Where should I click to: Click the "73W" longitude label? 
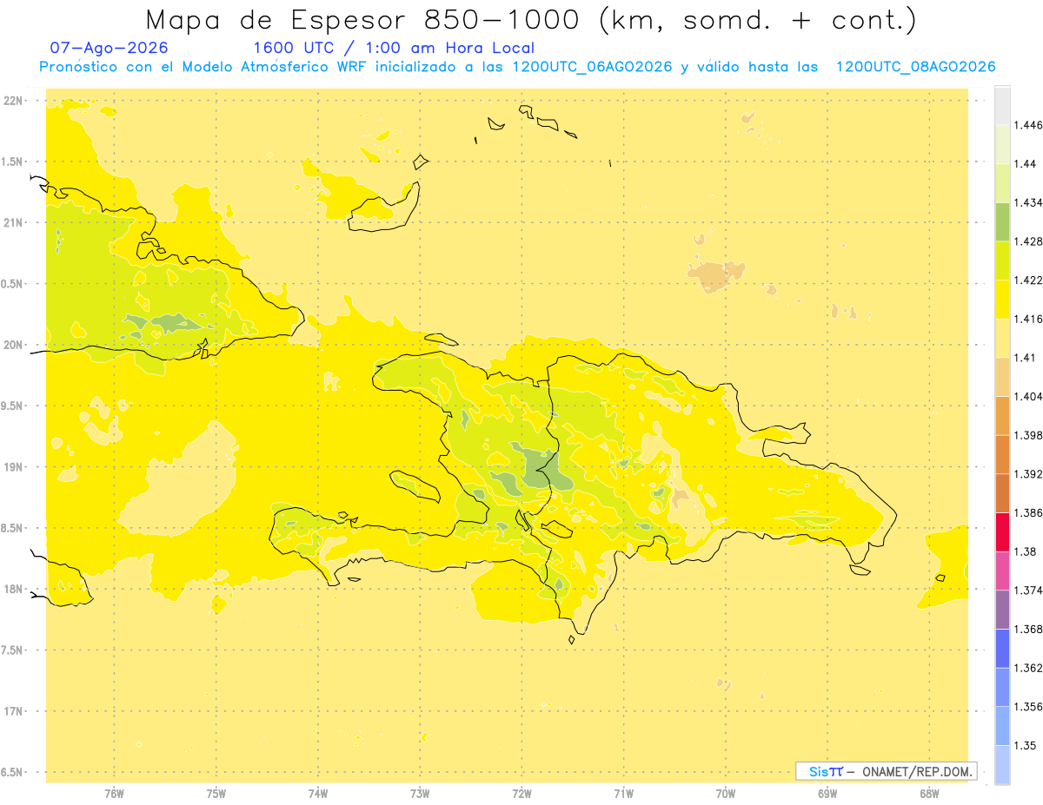coord(420,794)
